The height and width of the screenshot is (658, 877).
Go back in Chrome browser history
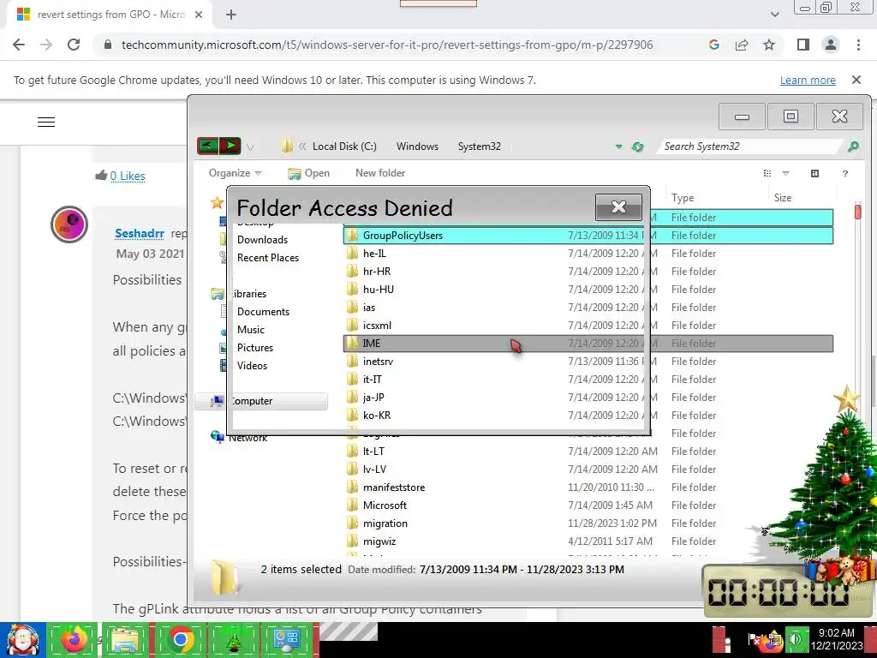point(19,45)
